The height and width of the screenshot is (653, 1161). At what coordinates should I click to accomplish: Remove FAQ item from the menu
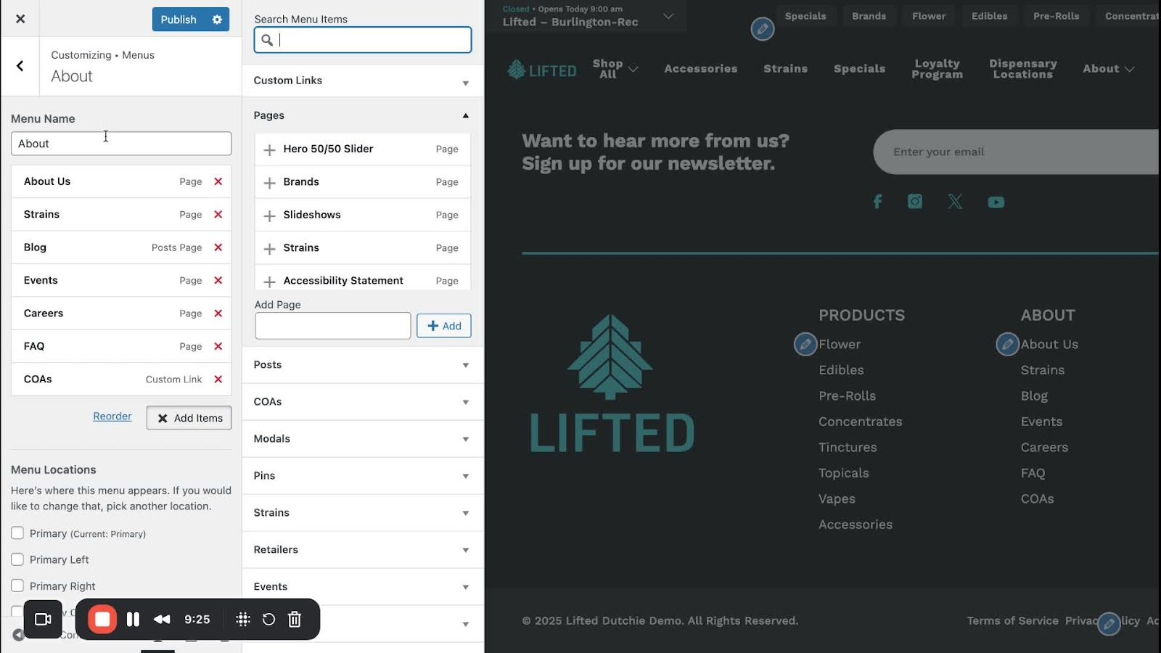pos(218,347)
